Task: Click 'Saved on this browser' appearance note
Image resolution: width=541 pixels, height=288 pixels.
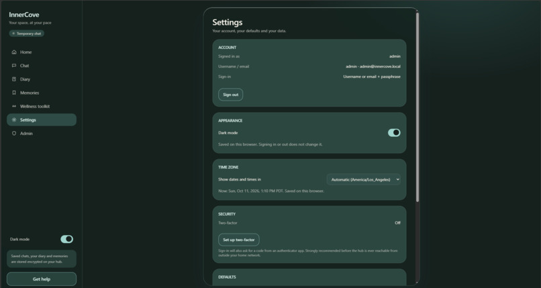Action: (270, 144)
